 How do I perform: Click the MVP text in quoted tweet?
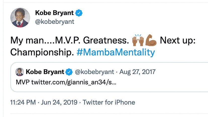pos(23,82)
